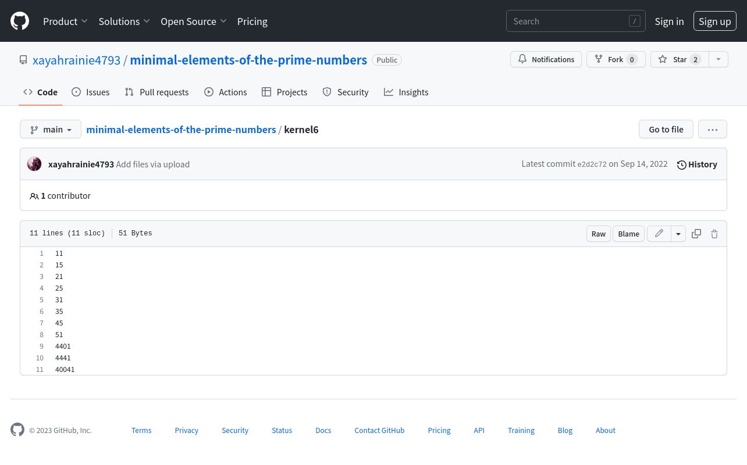Open the Blame view
The height and width of the screenshot is (465, 747).
(628, 234)
